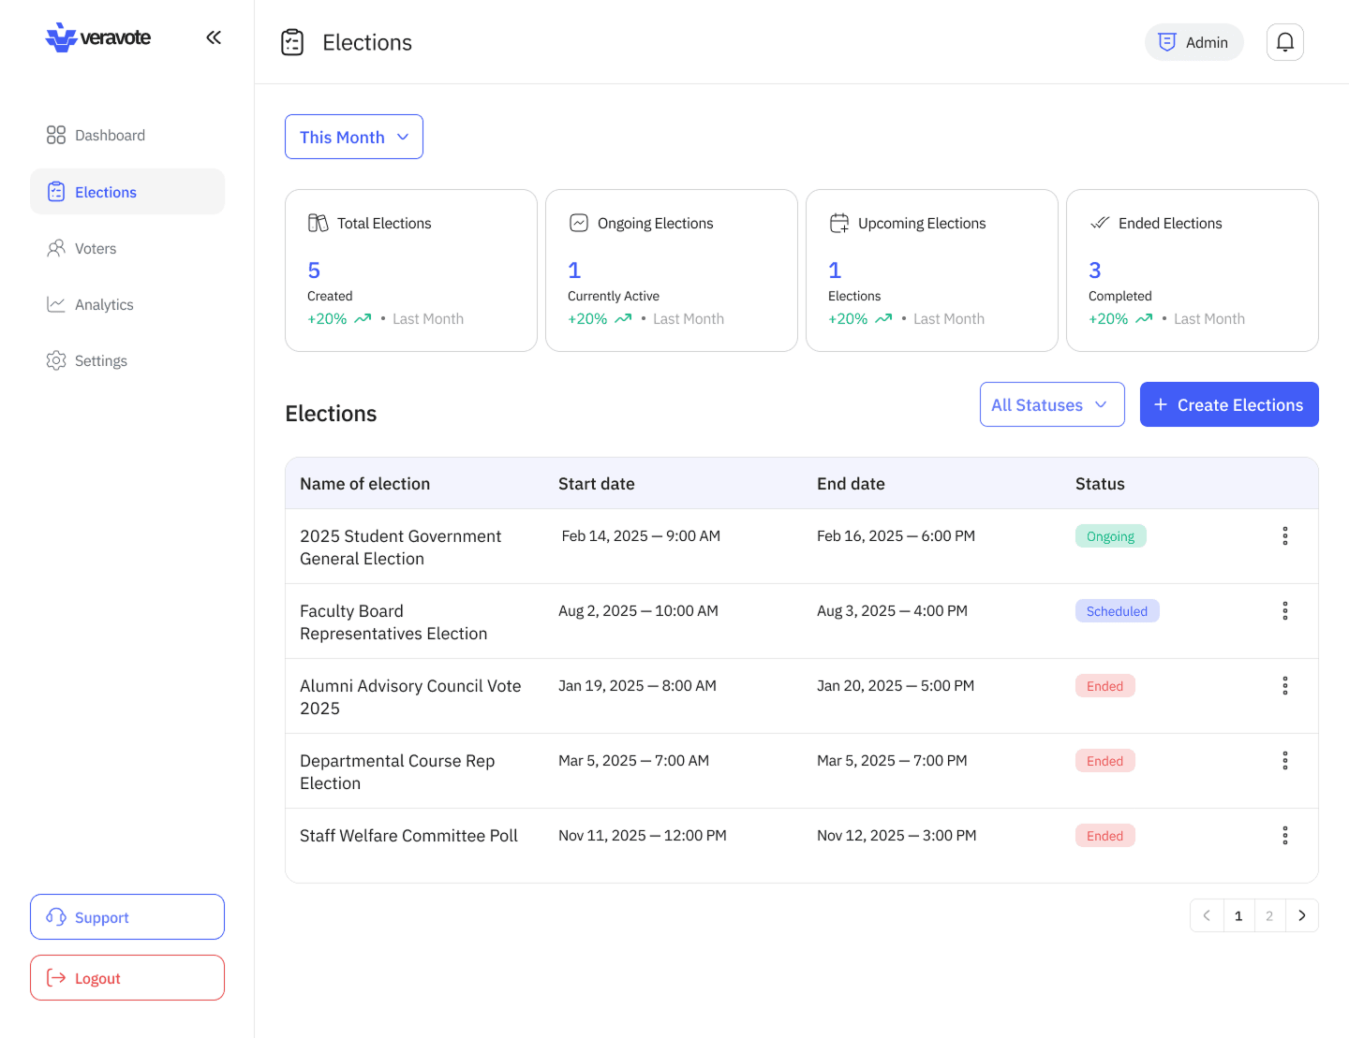Go to Dashboard in sidebar

click(x=110, y=136)
